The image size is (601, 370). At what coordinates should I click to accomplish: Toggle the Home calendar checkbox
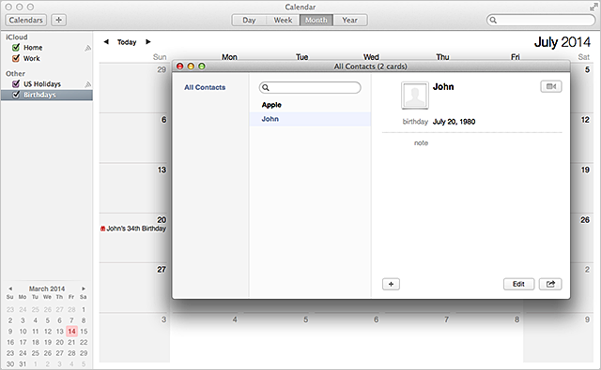16,48
